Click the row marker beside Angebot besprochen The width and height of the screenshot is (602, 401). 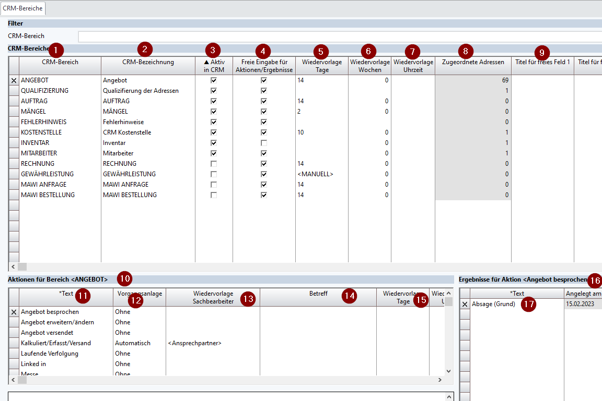[x=14, y=312]
